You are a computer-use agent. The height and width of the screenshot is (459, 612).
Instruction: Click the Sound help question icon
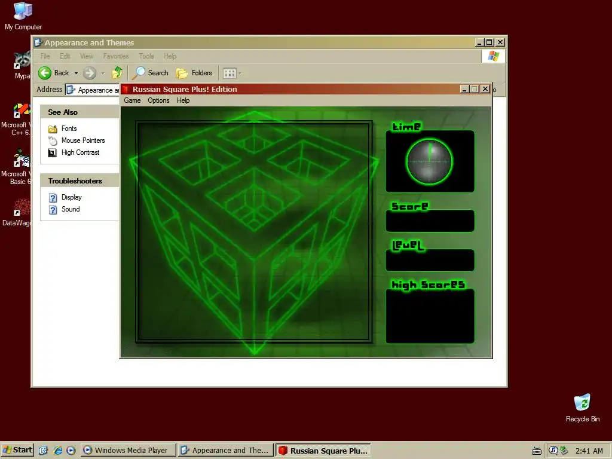(x=53, y=210)
